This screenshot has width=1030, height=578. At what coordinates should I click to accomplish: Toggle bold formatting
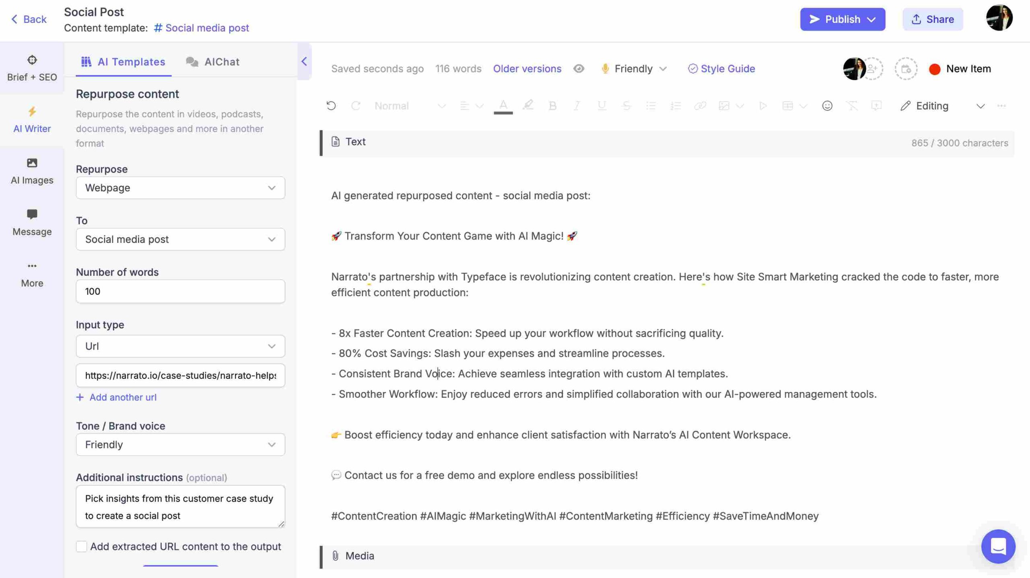(552, 105)
